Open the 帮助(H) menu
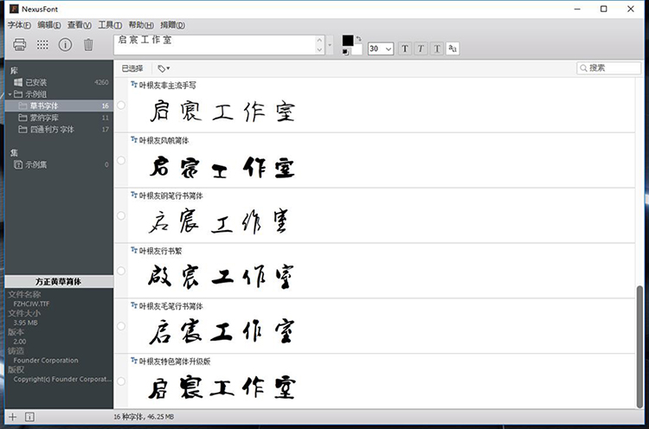Viewport: 649px width, 429px height. [141, 25]
